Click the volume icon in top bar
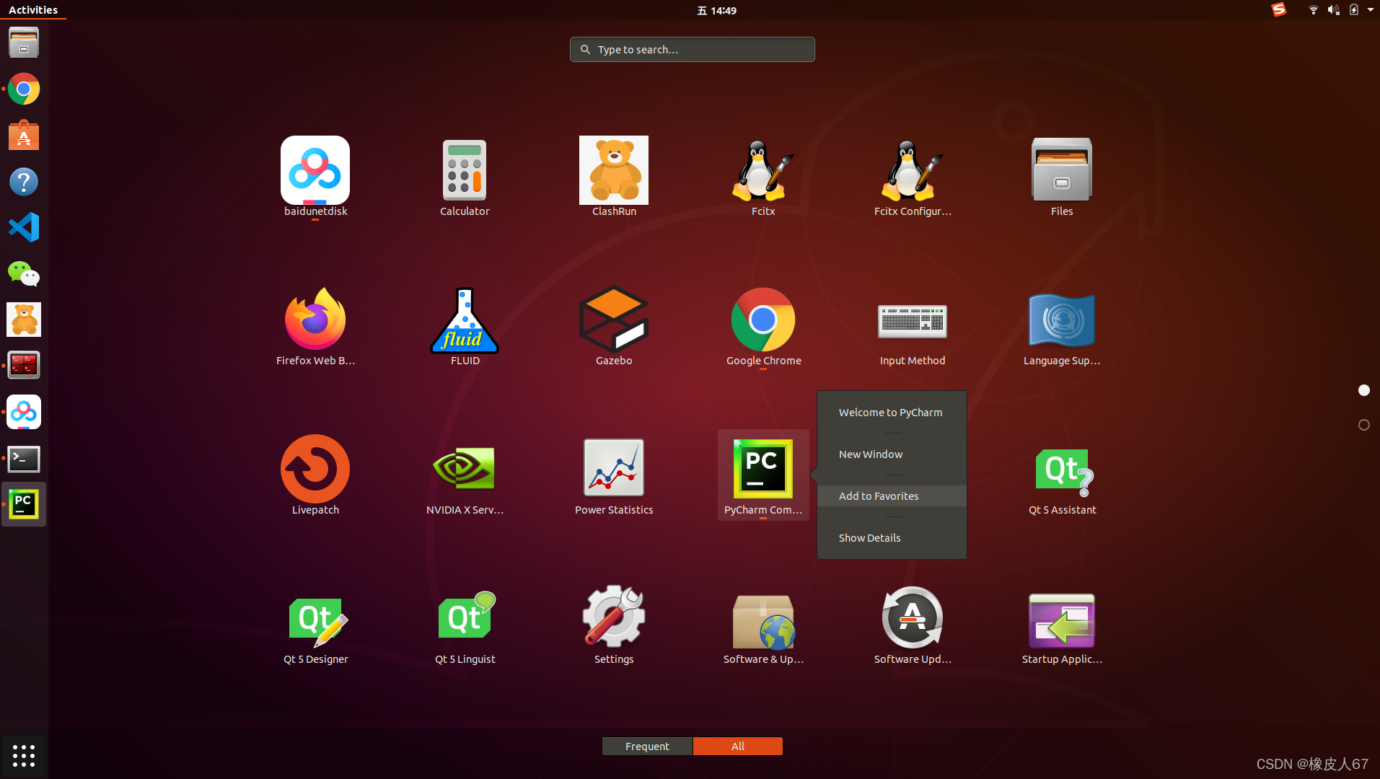 1333,10
